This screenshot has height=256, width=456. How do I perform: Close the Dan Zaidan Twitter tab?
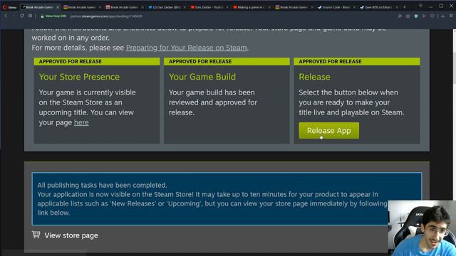point(185,7)
